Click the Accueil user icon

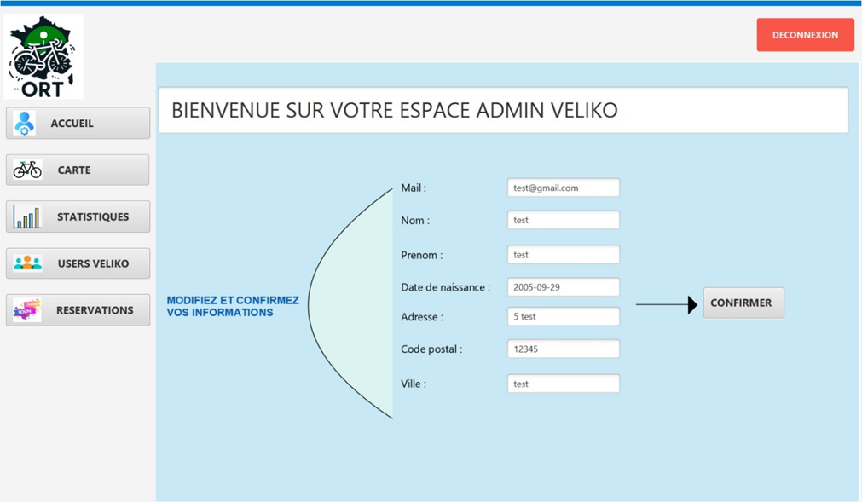click(x=25, y=124)
